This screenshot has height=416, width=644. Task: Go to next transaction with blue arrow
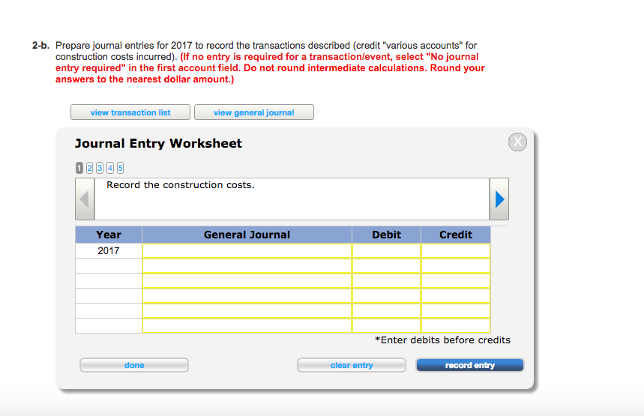tap(499, 199)
